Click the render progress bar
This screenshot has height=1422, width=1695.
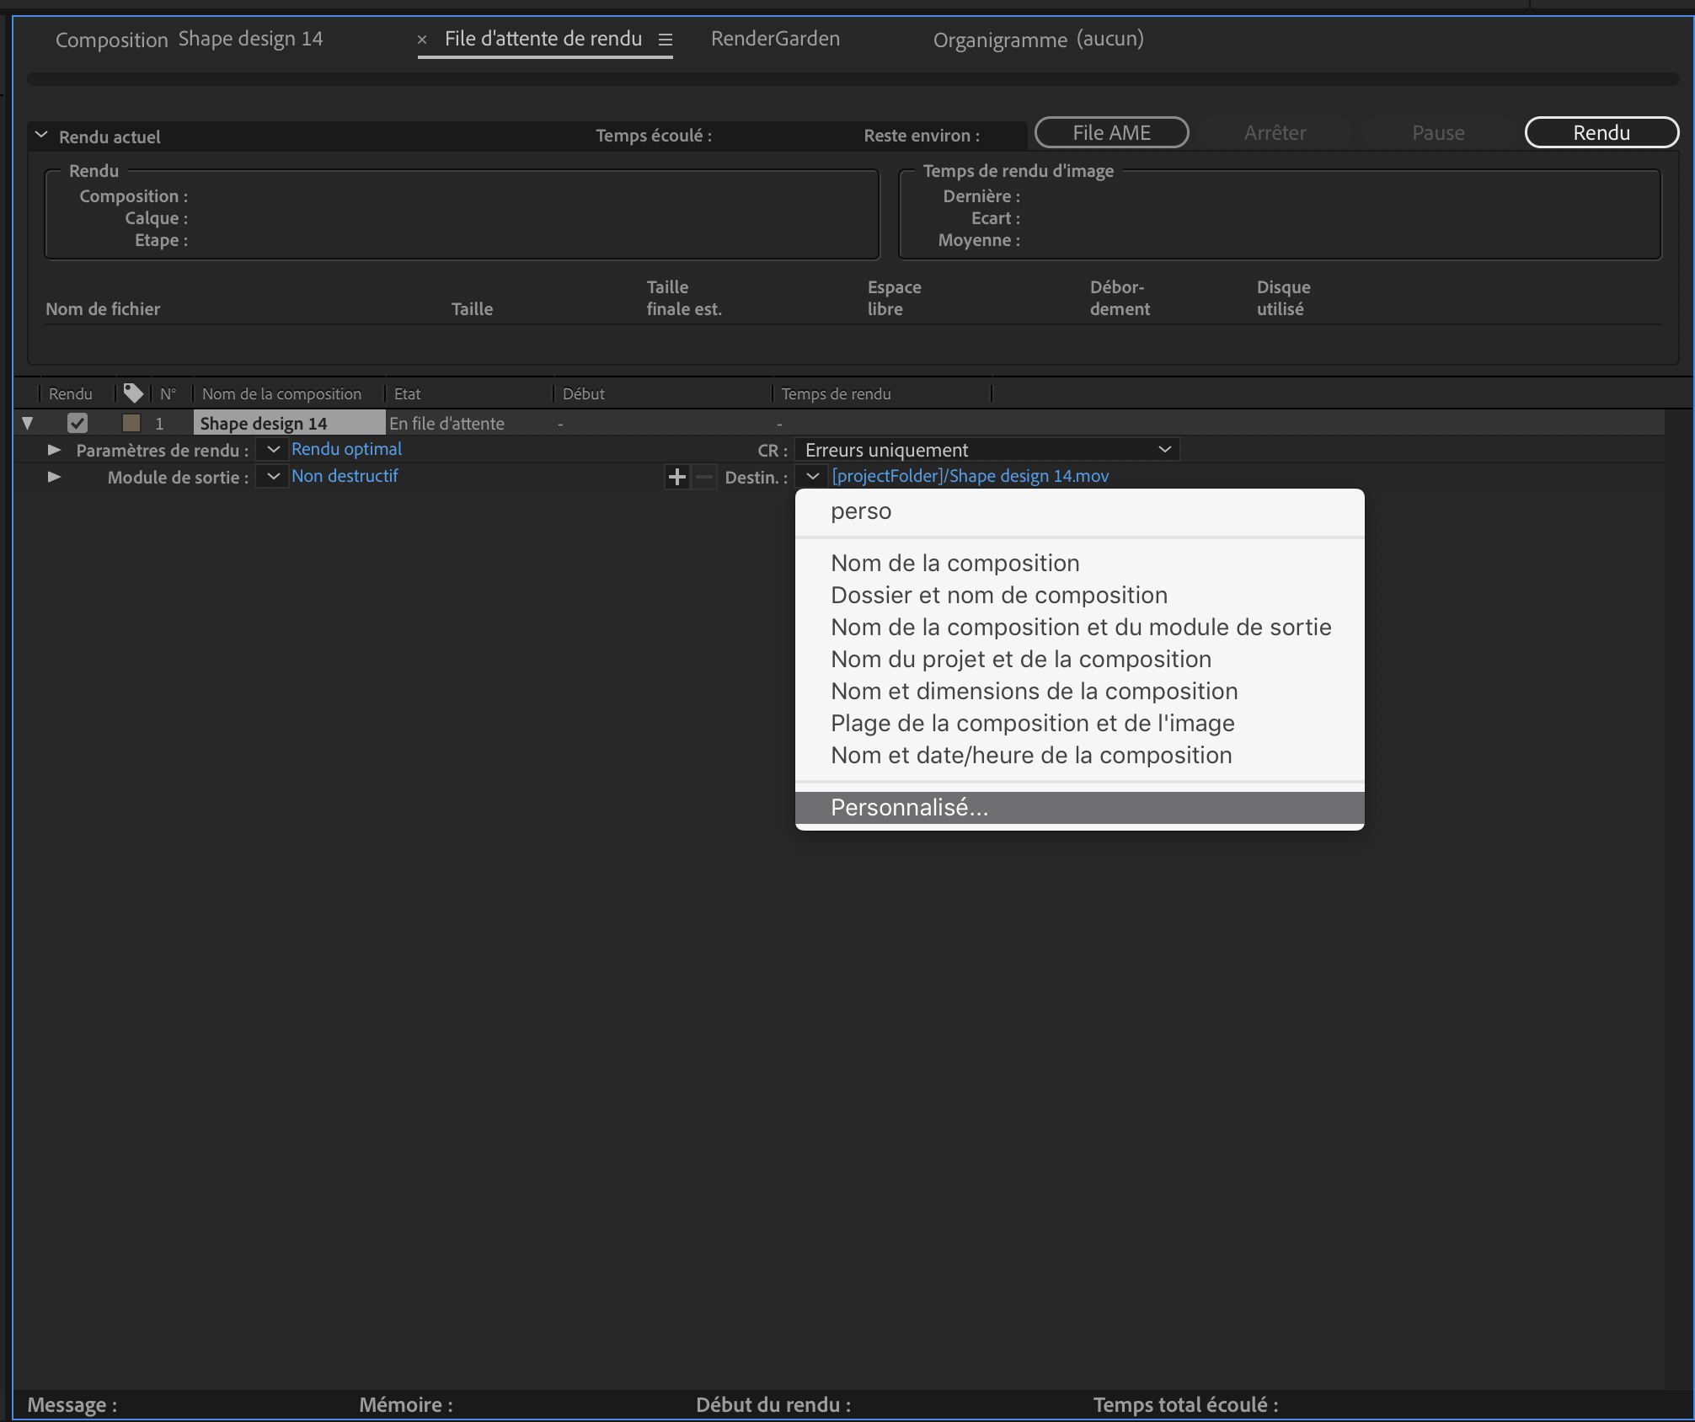pos(853,78)
